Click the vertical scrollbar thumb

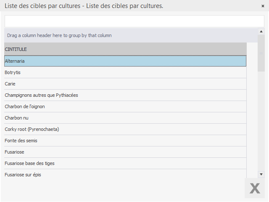261,53
